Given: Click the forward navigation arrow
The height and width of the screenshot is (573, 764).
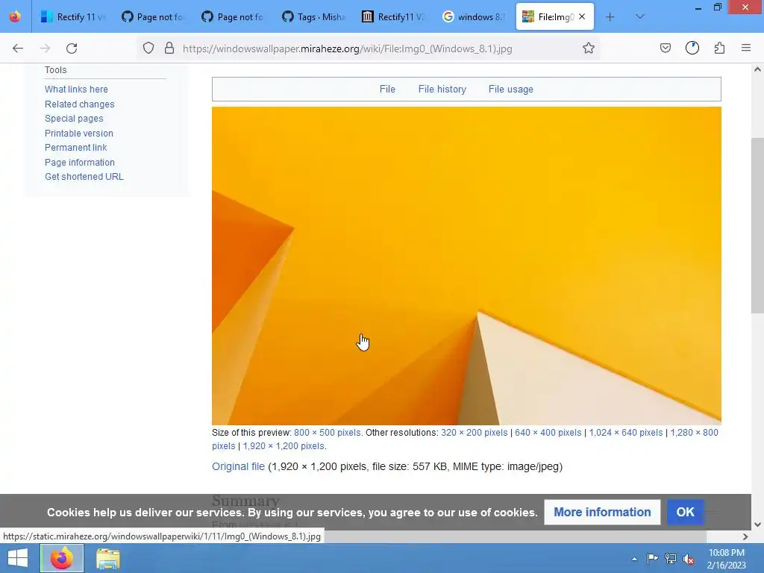Looking at the screenshot, I should (45, 48).
